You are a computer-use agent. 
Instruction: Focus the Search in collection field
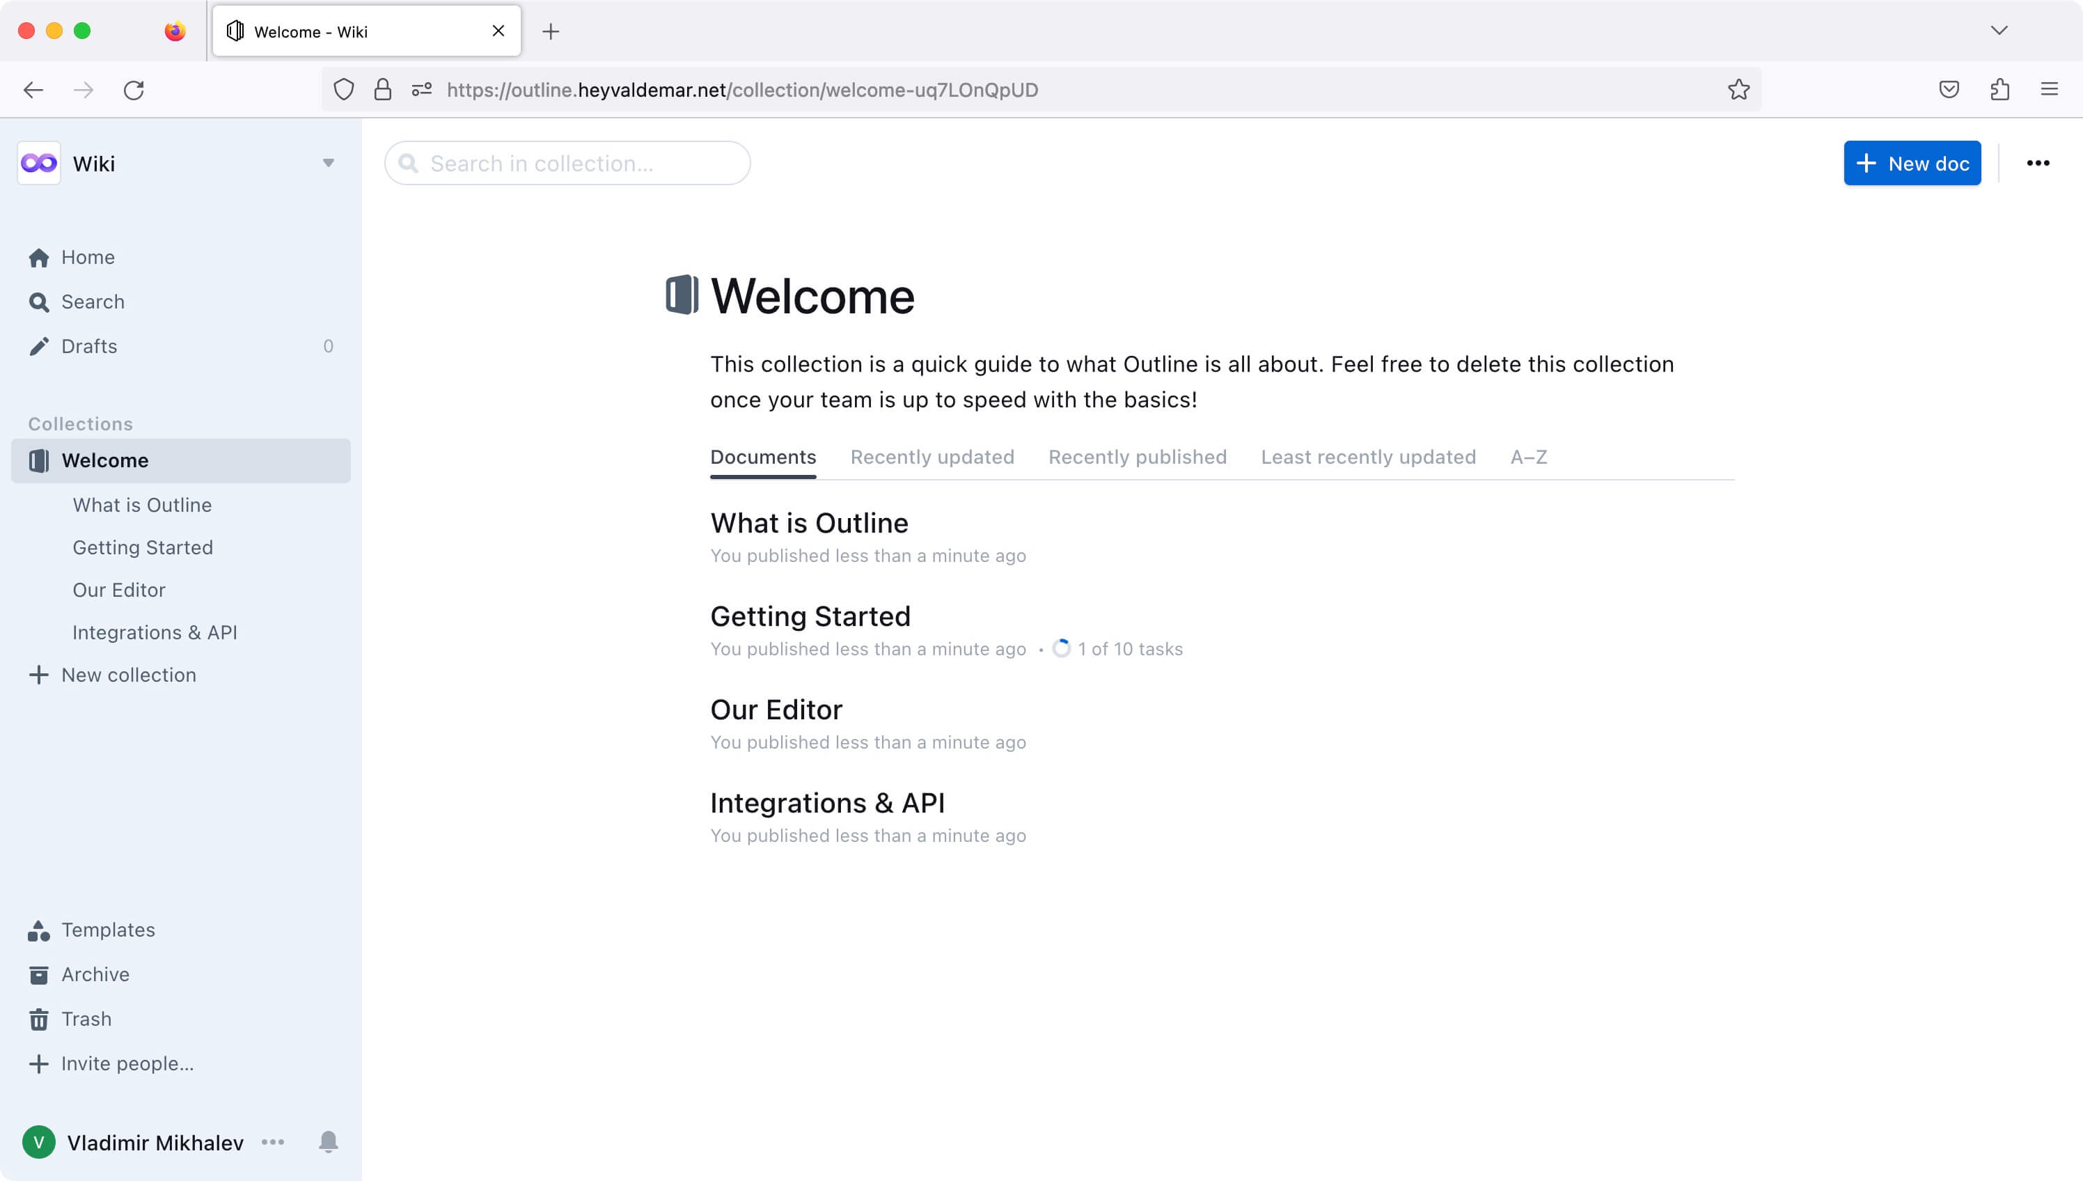pos(567,163)
